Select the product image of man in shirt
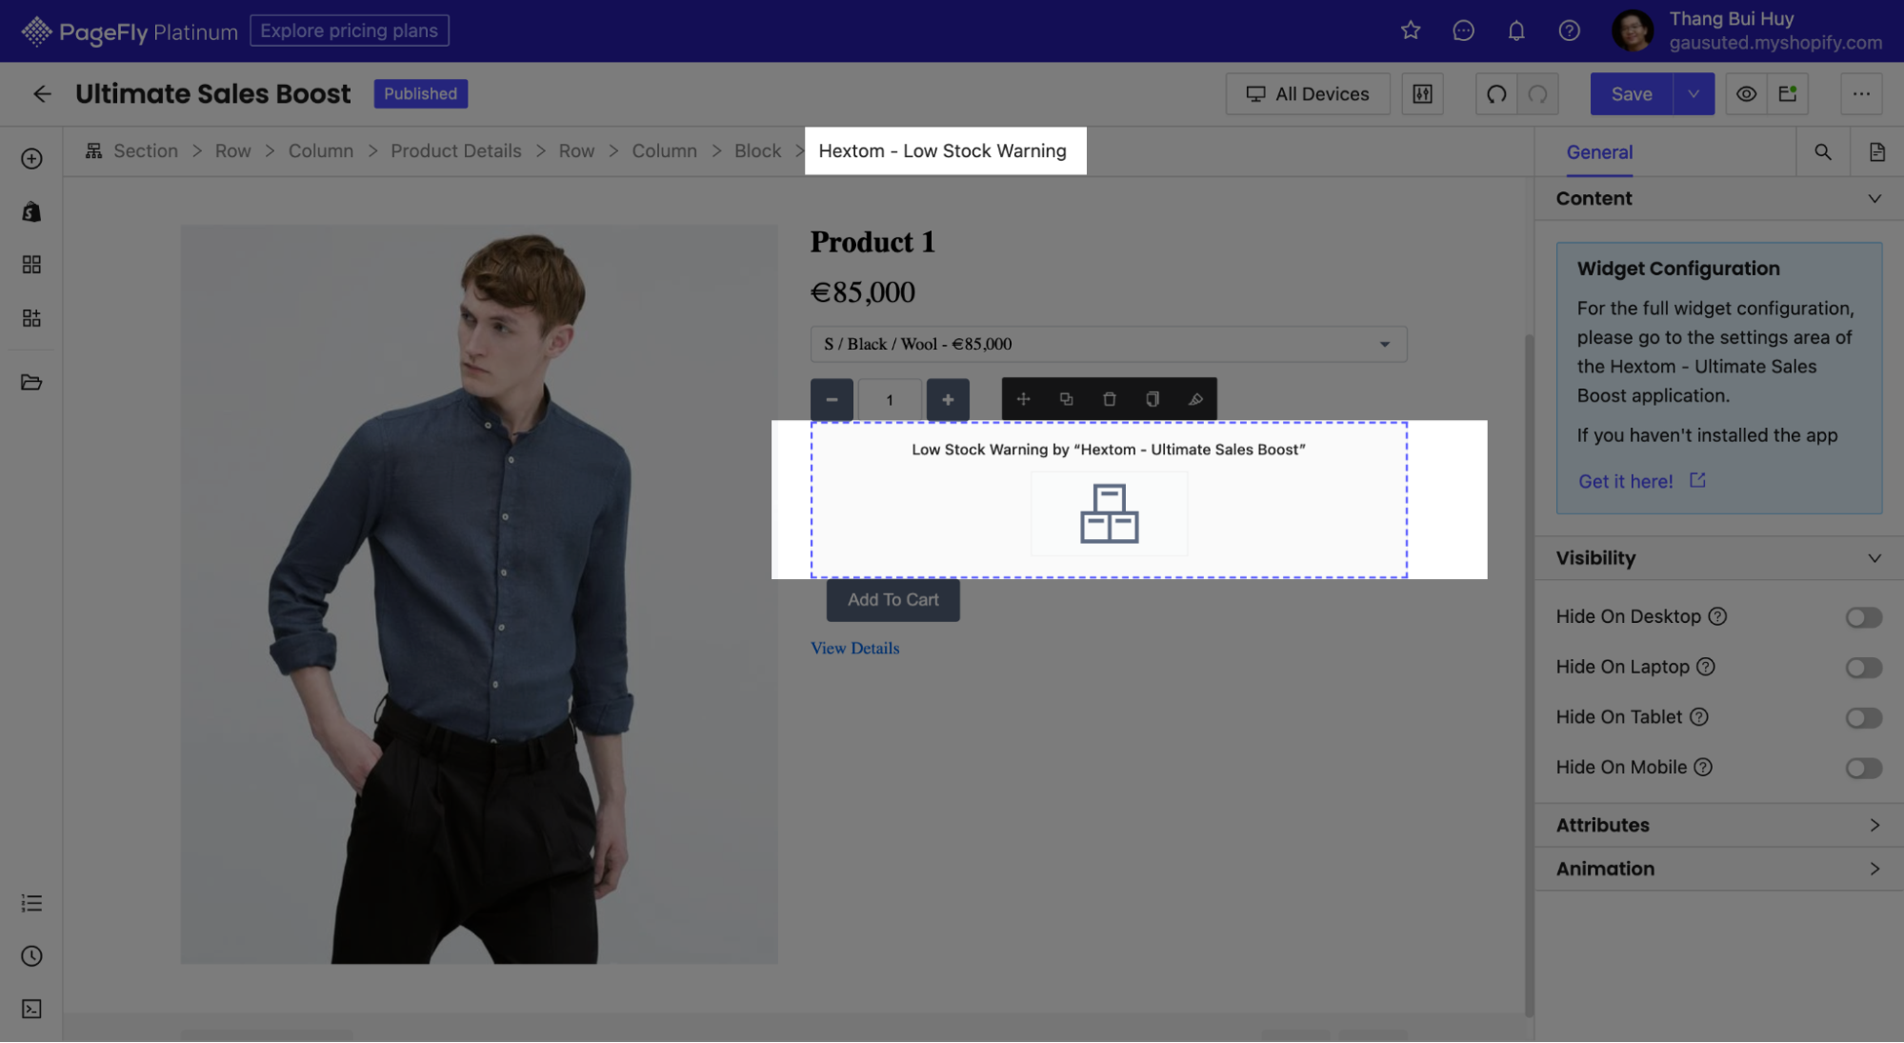 click(x=479, y=594)
